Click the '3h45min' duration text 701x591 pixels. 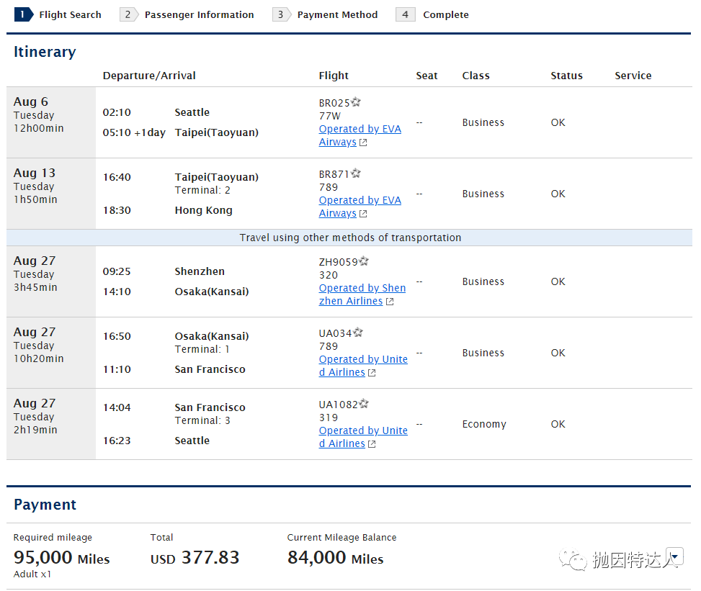35,287
